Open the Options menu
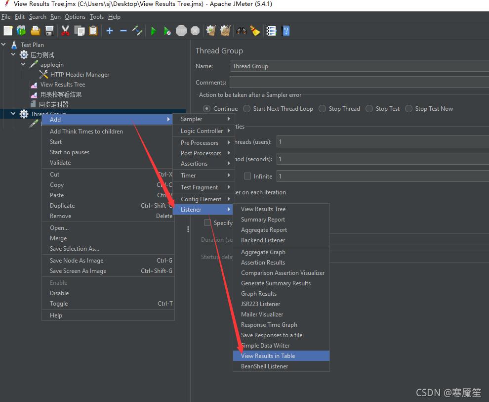Image resolution: width=489 pixels, height=402 pixels. click(x=75, y=17)
